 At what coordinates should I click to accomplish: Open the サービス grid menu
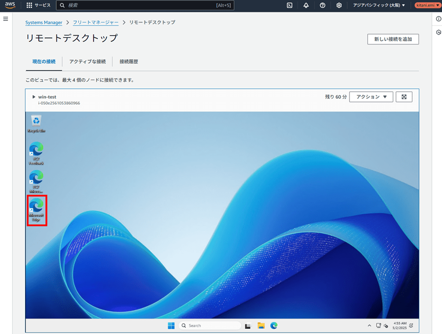[x=38, y=6]
